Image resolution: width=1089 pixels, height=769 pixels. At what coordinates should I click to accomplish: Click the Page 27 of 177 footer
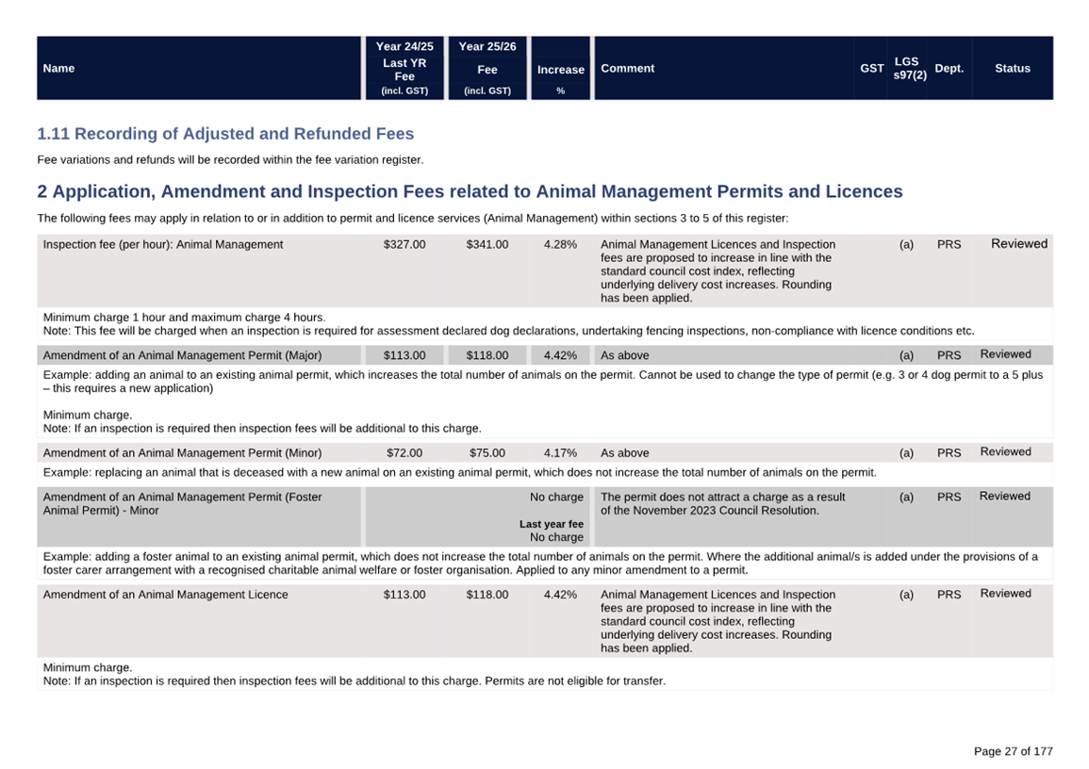(x=1013, y=751)
